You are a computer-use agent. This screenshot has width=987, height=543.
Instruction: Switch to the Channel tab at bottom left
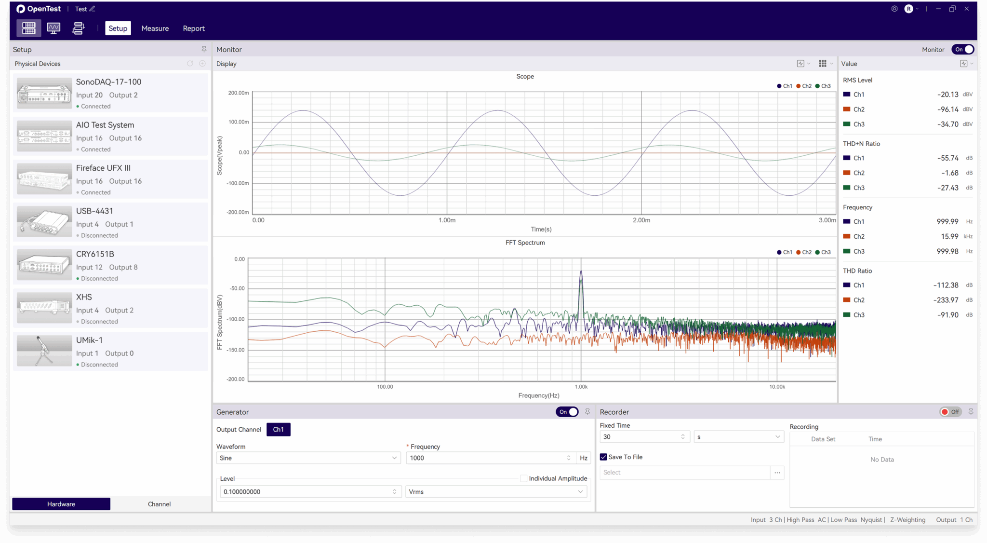(x=159, y=504)
